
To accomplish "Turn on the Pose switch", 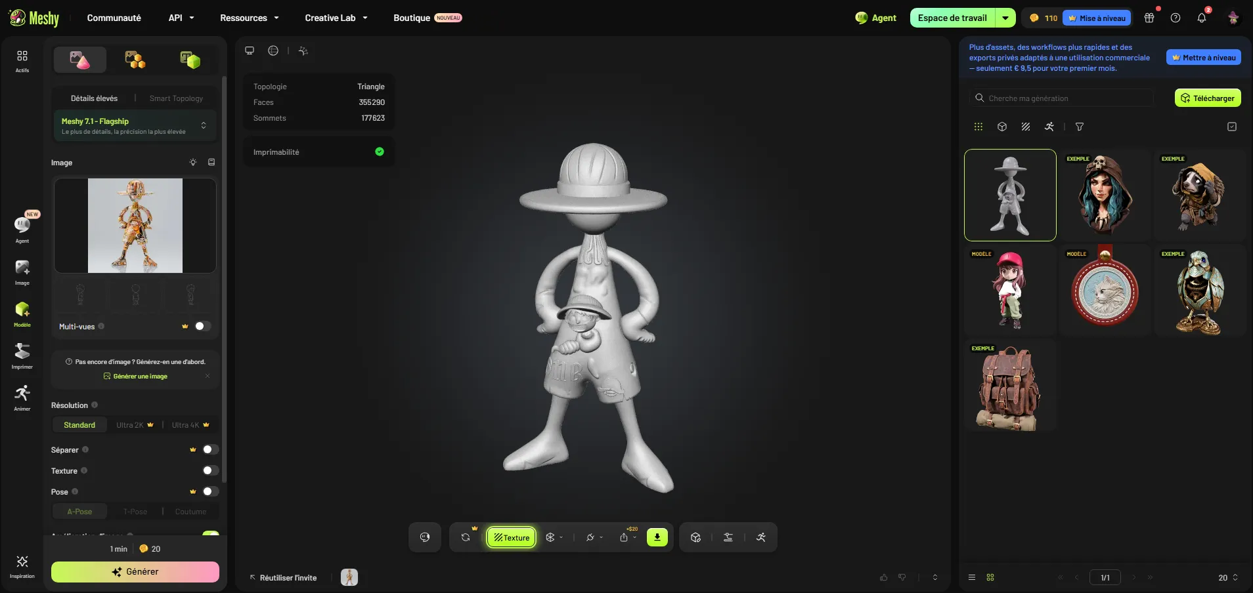I will tap(210, 491).
